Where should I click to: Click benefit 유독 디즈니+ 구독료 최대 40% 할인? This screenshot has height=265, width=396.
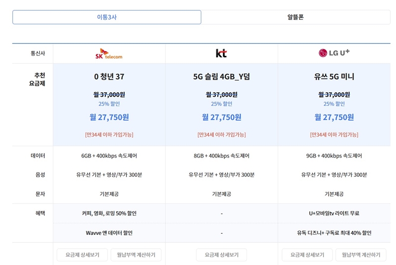click(334, 233)
